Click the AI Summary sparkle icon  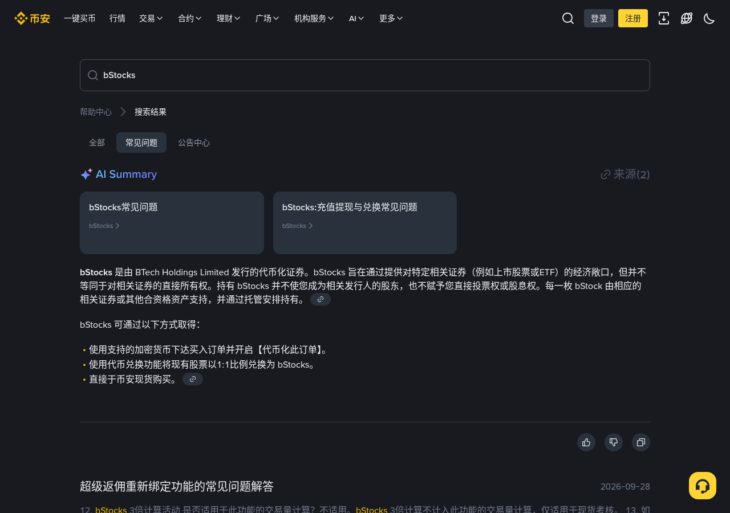86,174
